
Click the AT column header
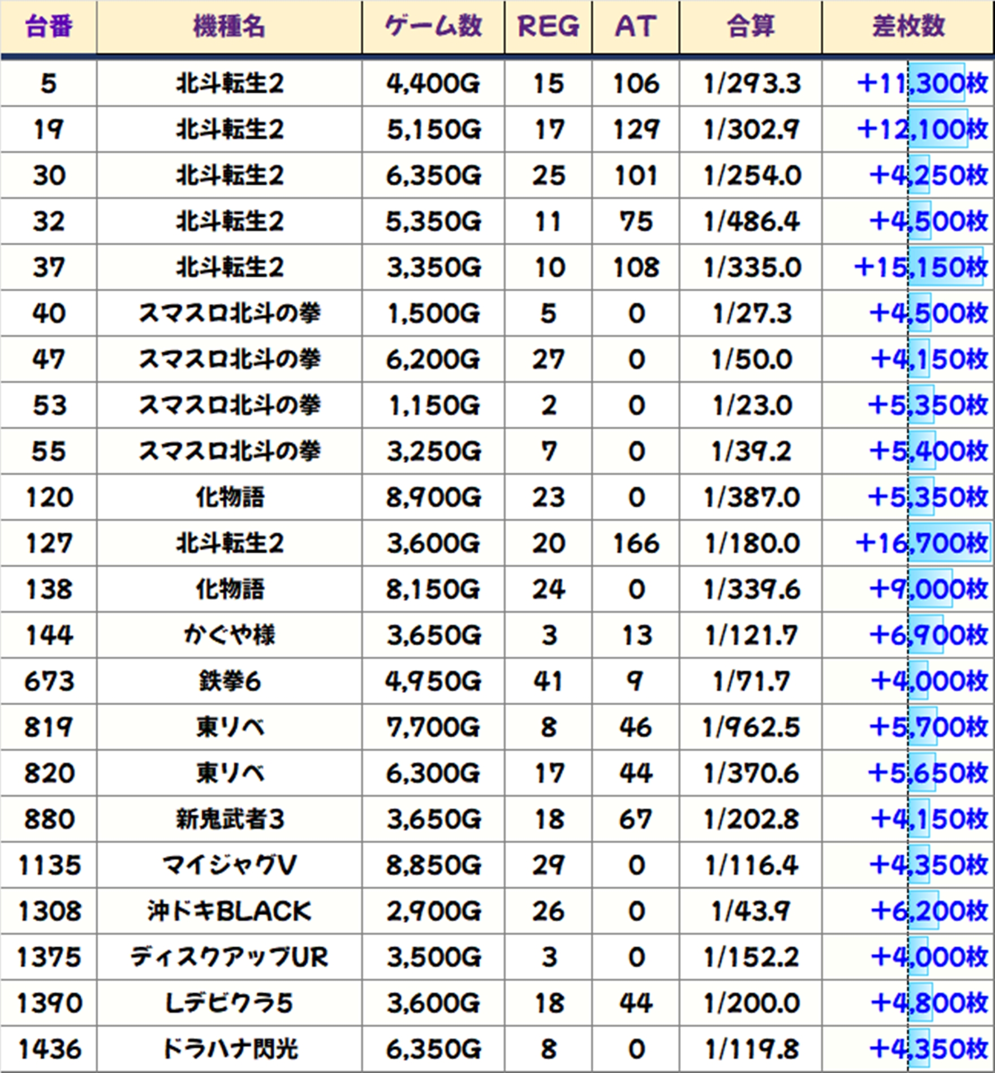click(636, 27)
